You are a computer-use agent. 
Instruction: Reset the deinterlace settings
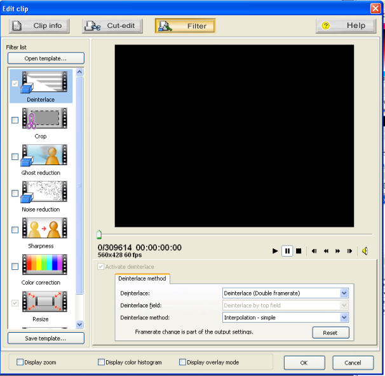330,333
